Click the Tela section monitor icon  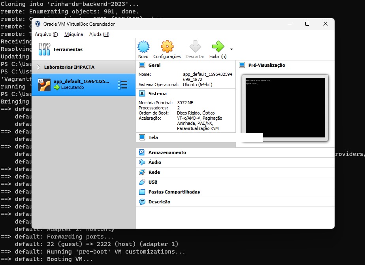(142, 137)
